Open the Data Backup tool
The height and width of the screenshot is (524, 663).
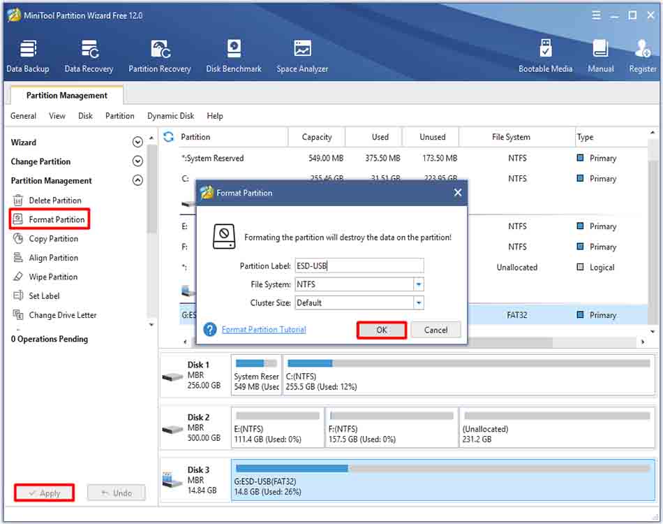[x=28, y=57]
